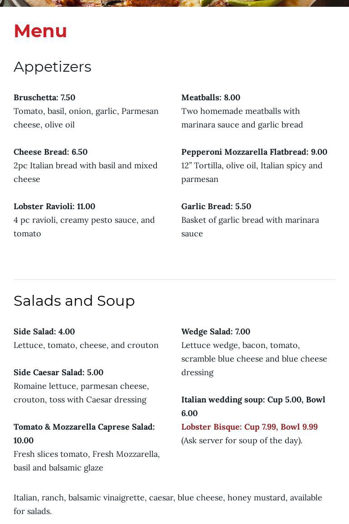Click the red Menu heading
The height and width of the screenshot is (524, 349).
[x=40, y=31]
